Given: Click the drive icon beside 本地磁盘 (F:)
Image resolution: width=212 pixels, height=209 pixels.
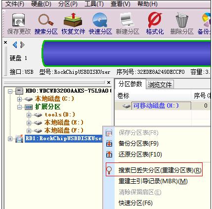Looking at the screenshot, I should coord(38,131).
